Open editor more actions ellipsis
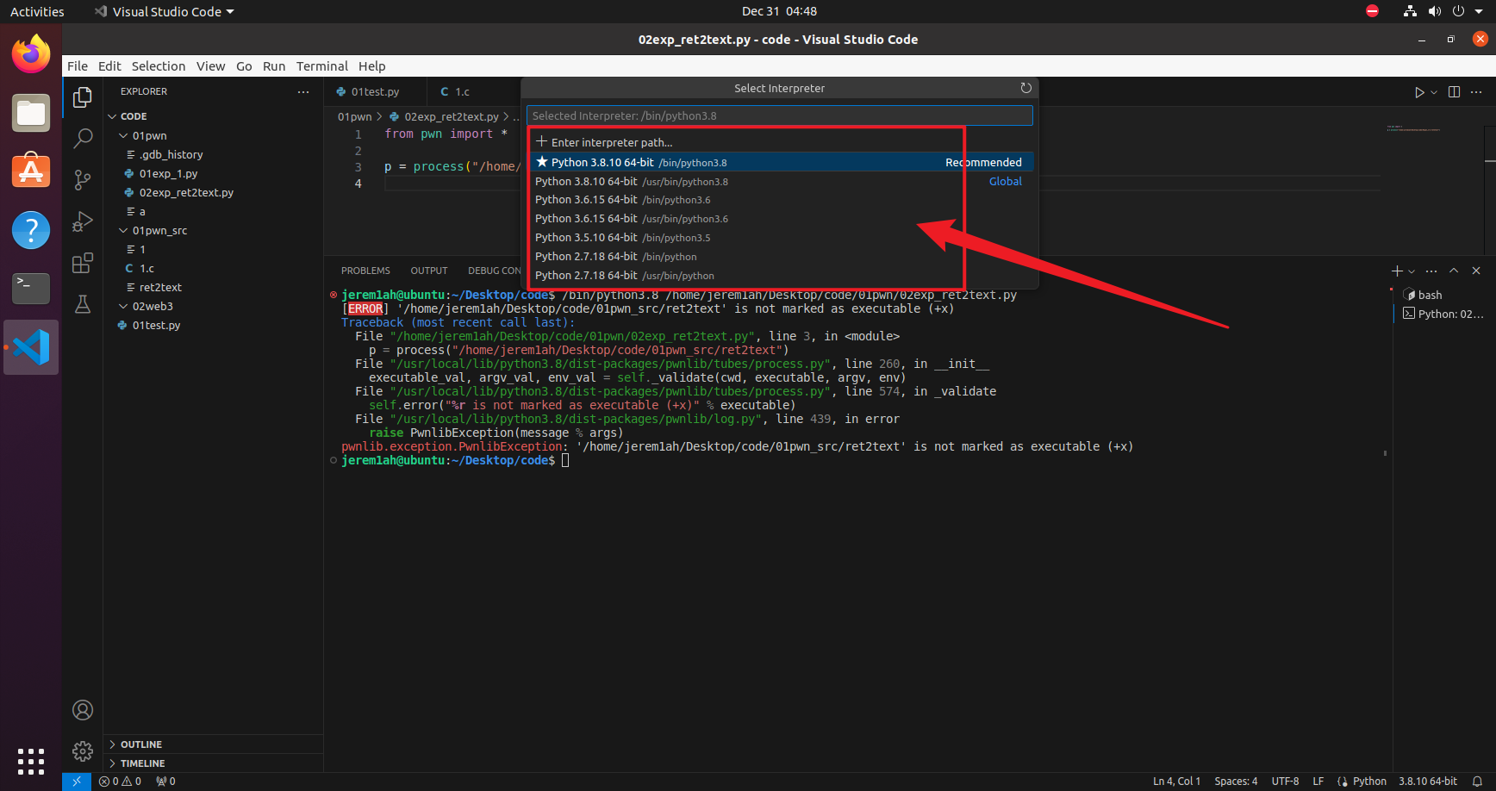This screenshot has width=1496, height=791. click(x=1476, y=92)
